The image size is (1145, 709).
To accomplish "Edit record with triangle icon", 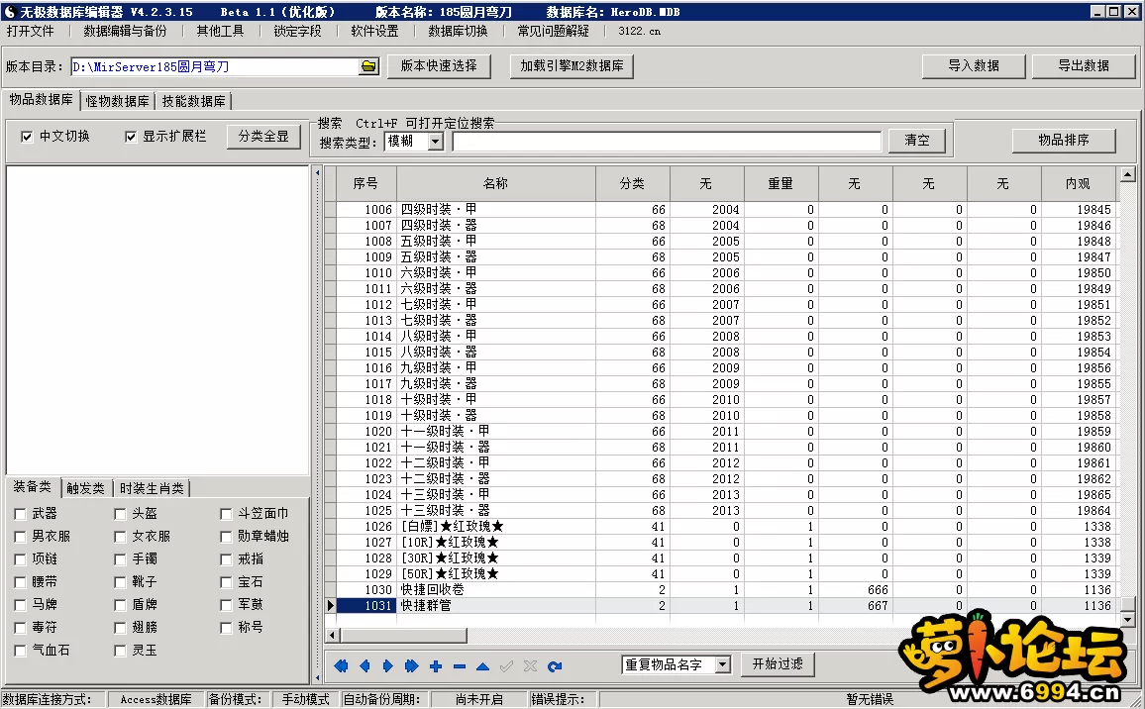I will tap(482, 665).
